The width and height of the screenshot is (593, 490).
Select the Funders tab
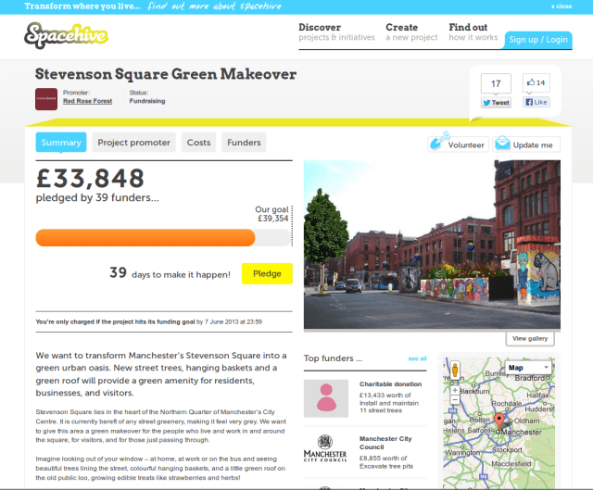pos(244,143)
